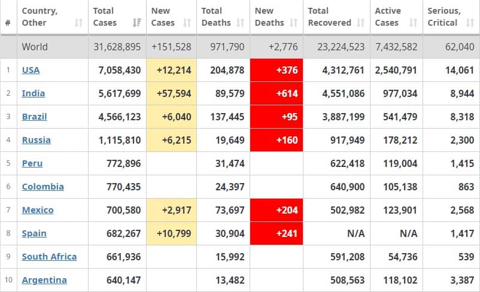The width and height of the screenshot is (480, 292).
Task: Click the Total Cases header label
Action: tap(105, 17)
